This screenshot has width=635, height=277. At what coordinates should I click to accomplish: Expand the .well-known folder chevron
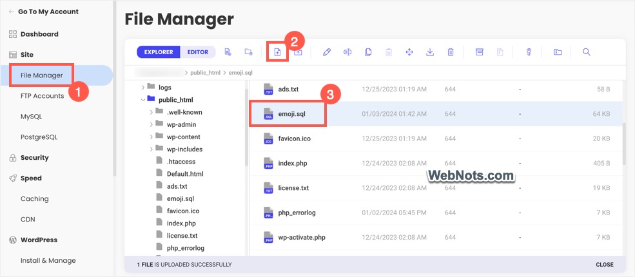tap(151, 112)
